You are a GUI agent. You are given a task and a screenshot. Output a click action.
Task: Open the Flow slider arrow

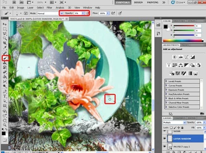pyautogui.click(x=108, y=13)
